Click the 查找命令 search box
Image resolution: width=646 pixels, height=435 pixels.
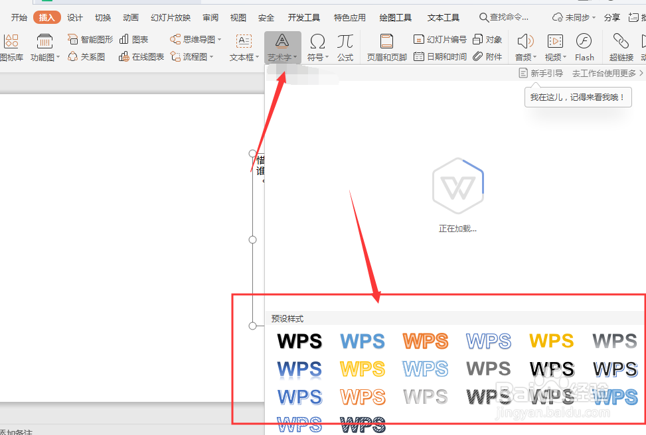(x=504, y=17)
